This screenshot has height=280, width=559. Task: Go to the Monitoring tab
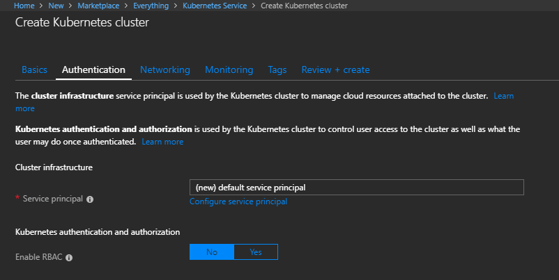tap(229, 69)
